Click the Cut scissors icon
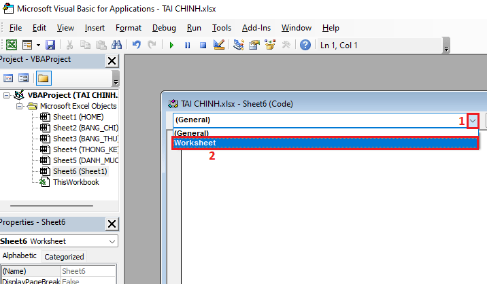This screenshot has width=487, height=284. (69, 45)
